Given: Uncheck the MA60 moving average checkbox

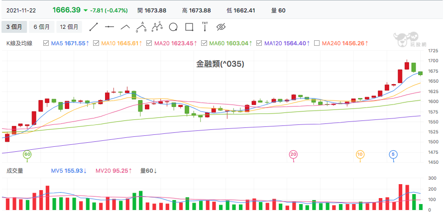Looking at the screenshot, I should [204, 43].
